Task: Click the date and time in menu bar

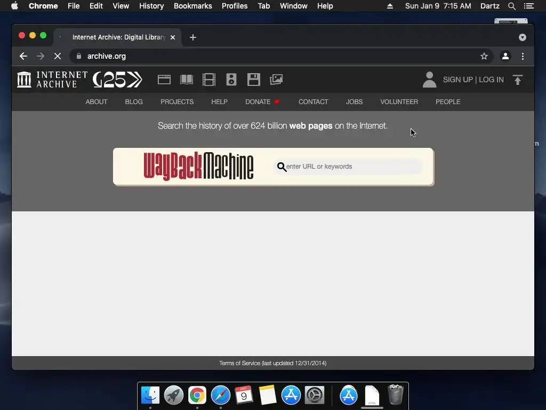Action: pyautogui.click(x=438, y=6)
